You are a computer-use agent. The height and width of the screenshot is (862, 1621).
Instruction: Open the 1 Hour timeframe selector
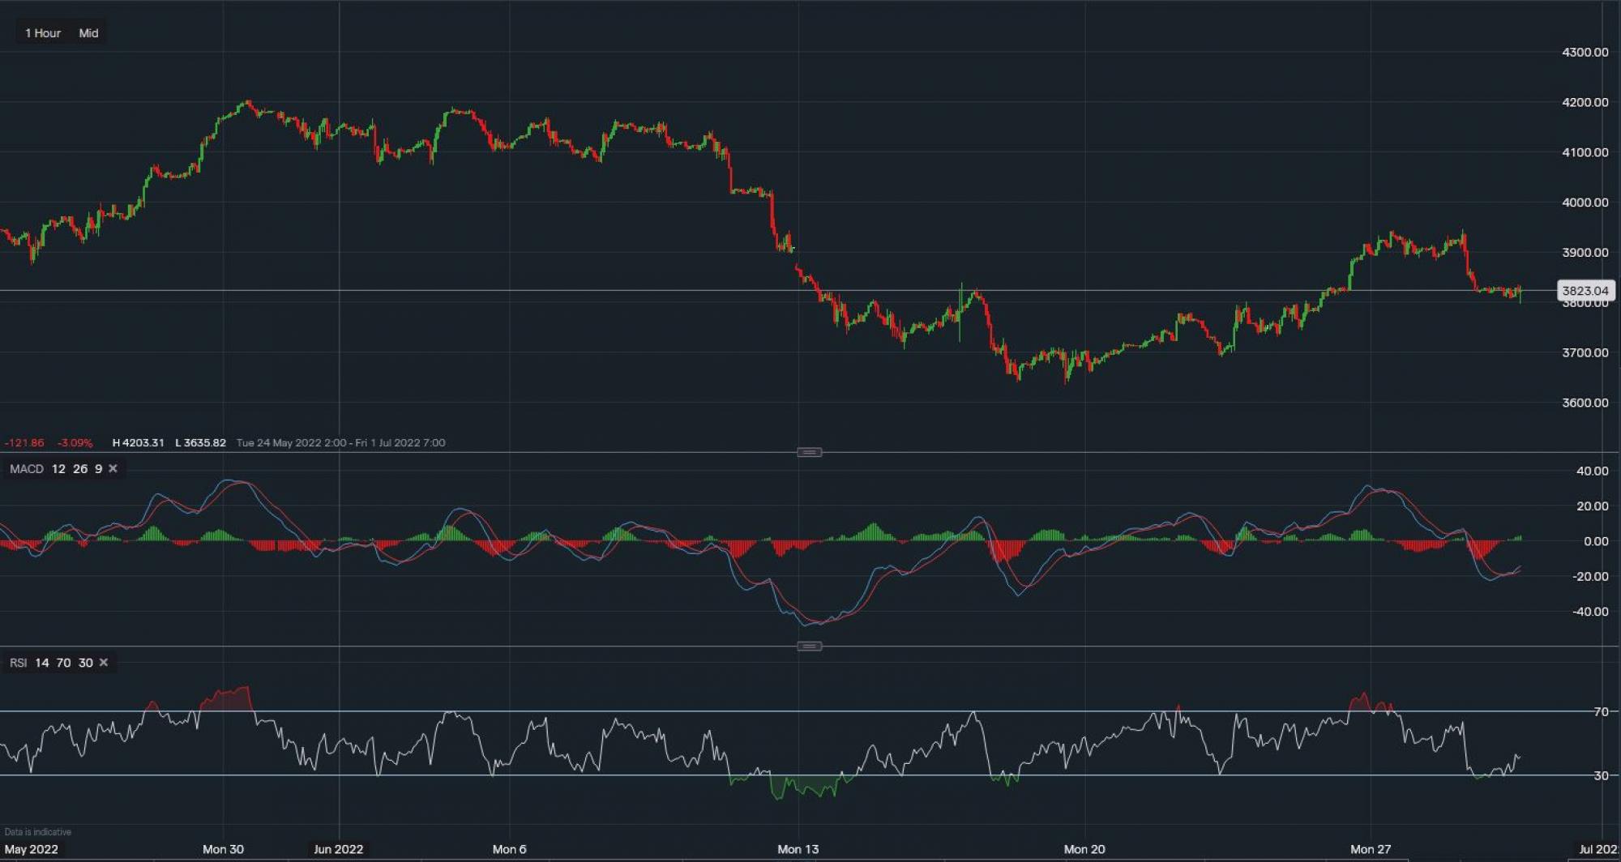42,33
